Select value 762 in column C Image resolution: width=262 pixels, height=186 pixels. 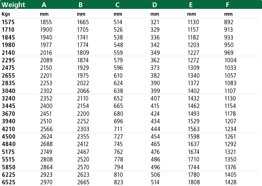(x=118, y=152)
